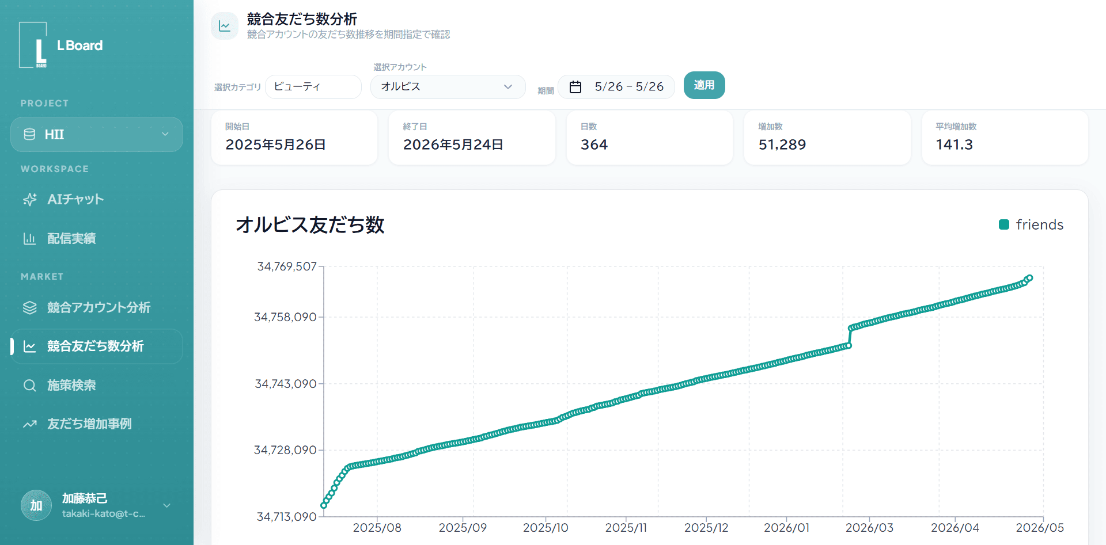The image size is (1106, 545).
Task: Click the 2025/10 x-axis label
Action: coord(546,528)
